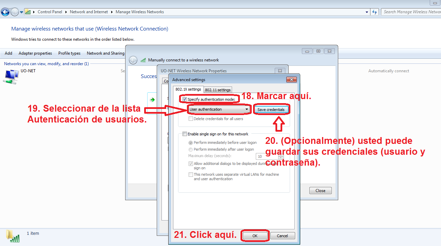Open recent pages dropdown next to Forward

(21, 12)
